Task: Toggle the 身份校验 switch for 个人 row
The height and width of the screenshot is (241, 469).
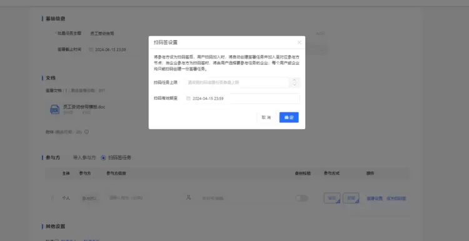Action: [301, 198]
